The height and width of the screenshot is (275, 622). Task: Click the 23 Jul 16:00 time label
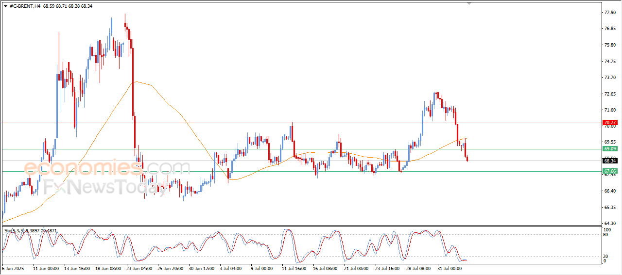coord(388,268)
